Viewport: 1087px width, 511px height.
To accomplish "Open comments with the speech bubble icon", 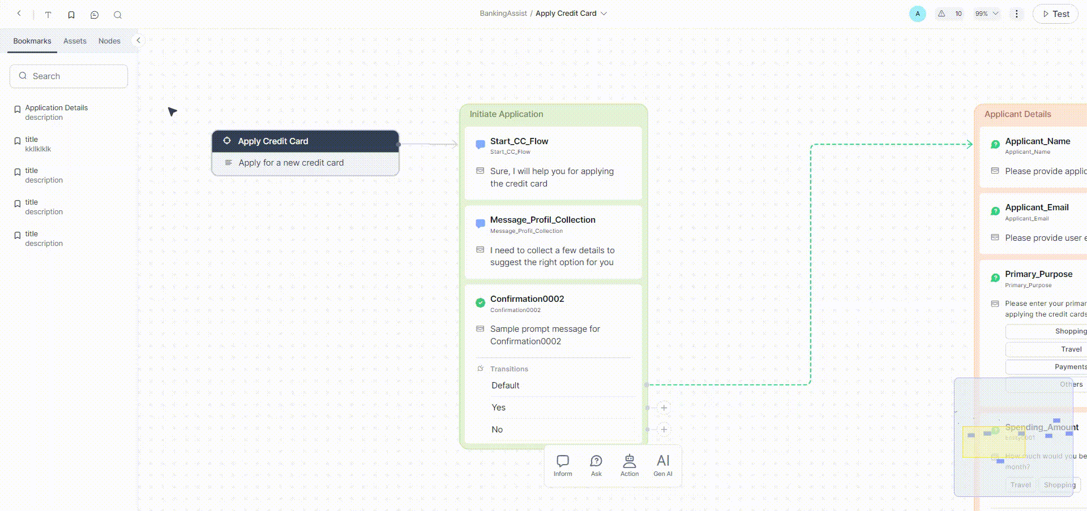I will [x=95, y=15].
